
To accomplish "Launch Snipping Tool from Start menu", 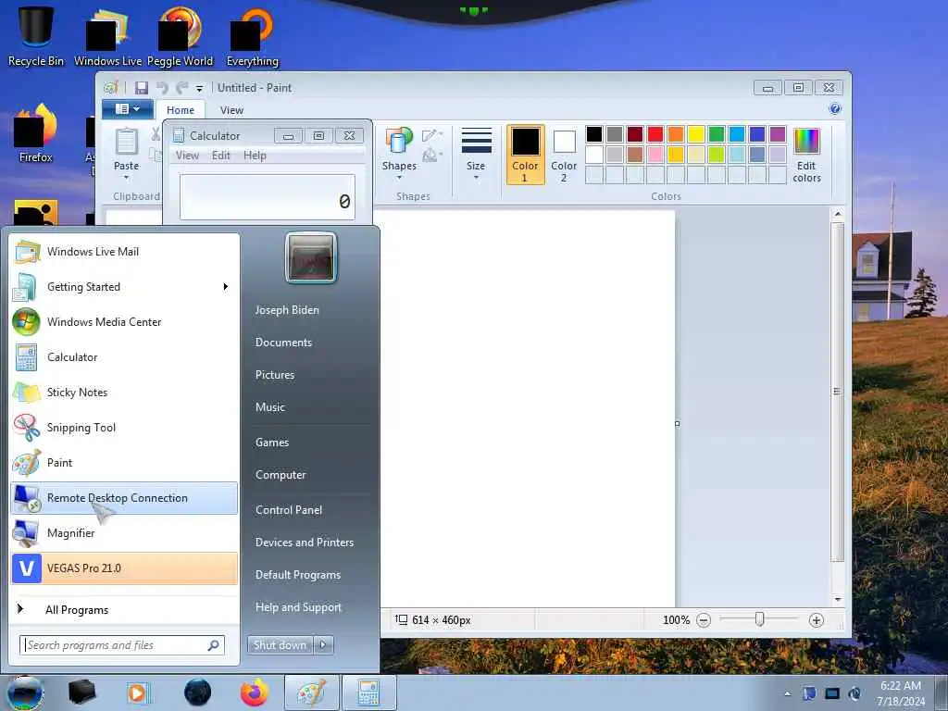I will [125, 428].
